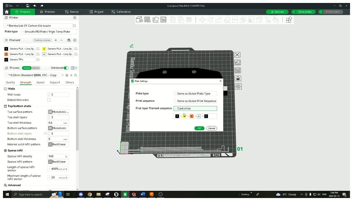Open the Support settings tab
The image size is (353, 201).
(x=55, y=82)
